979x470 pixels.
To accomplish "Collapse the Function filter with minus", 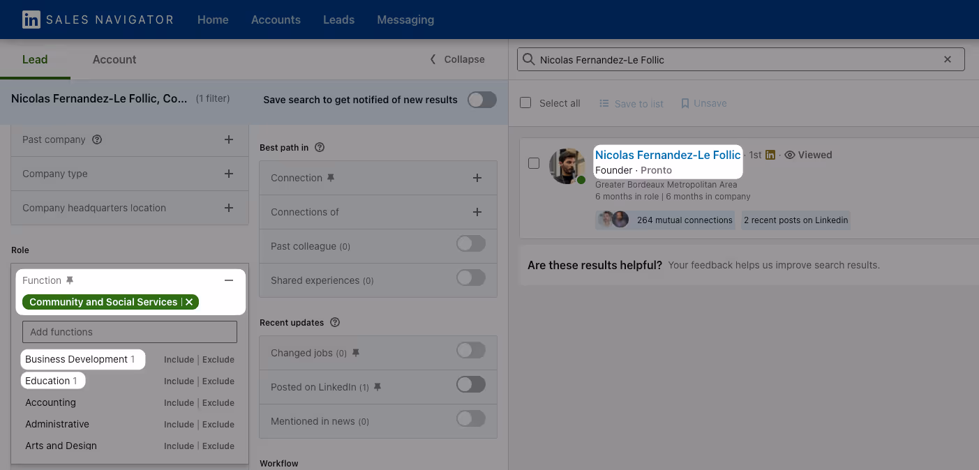I will (x=228, y=280).
